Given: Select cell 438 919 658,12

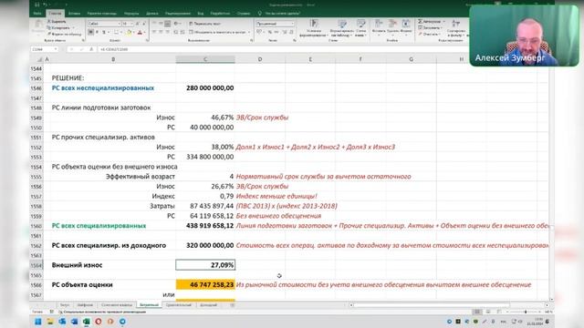Looking at the screenshot, I should [205, 226].
